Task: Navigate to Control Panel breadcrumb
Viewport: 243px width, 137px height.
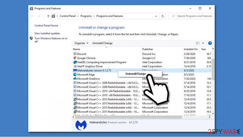Action: click(x=68, y=16)
